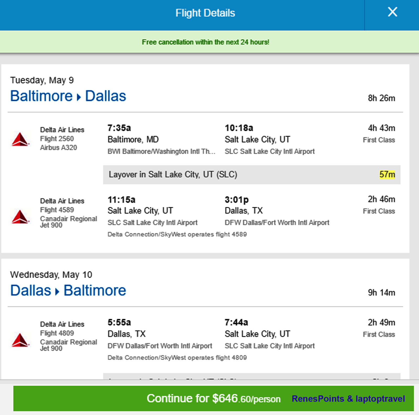The width and height of the screenshot is (419, 415).
Task: Click the SkyWest operates flight 4589 note
Action: (177, 234)
